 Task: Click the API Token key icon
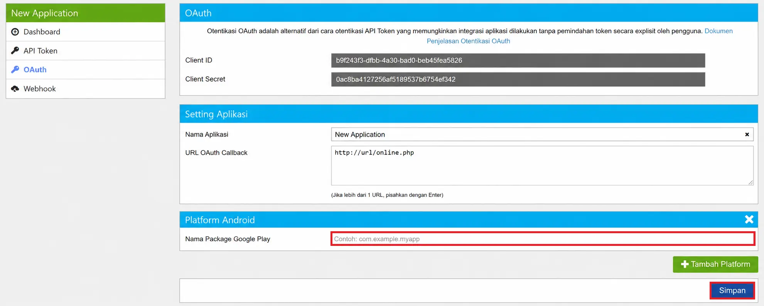click(15, 50)
